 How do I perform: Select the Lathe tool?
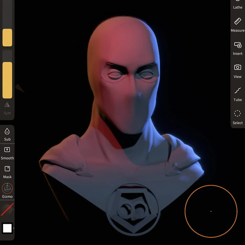pos(237,5)
